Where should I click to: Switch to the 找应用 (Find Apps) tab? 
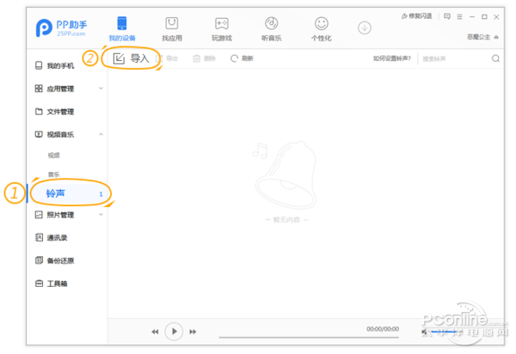[171, 28]
